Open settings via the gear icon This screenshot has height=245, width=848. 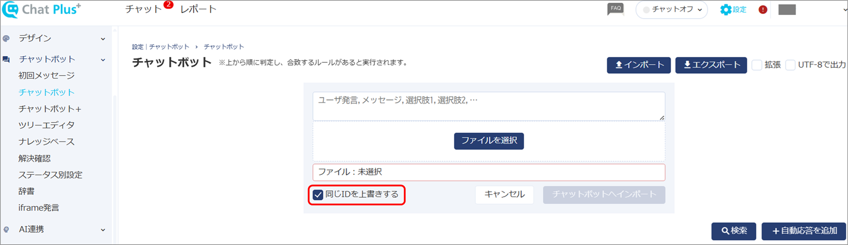[726, 10]
